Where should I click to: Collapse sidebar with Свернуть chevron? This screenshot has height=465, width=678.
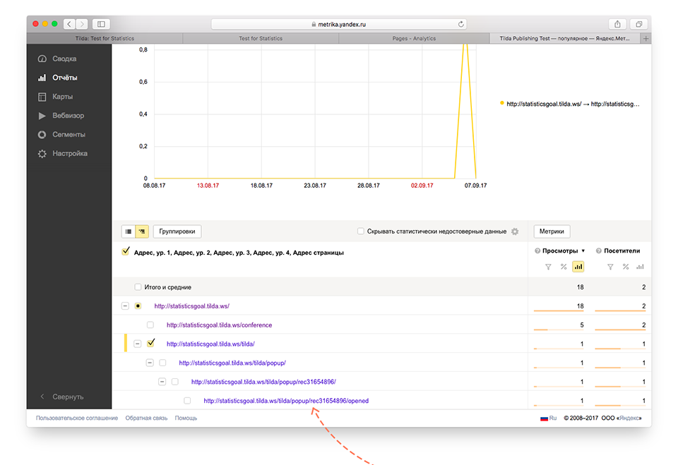coord(42,397)
